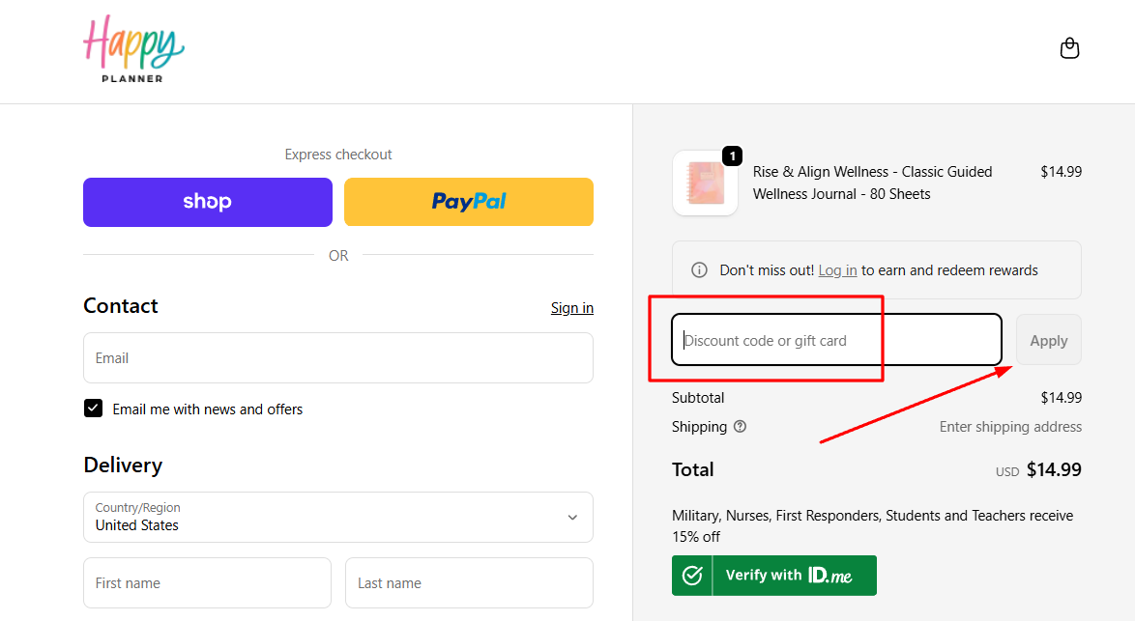
Task: Click the Happy Planner logo
Action: point(134,47)
